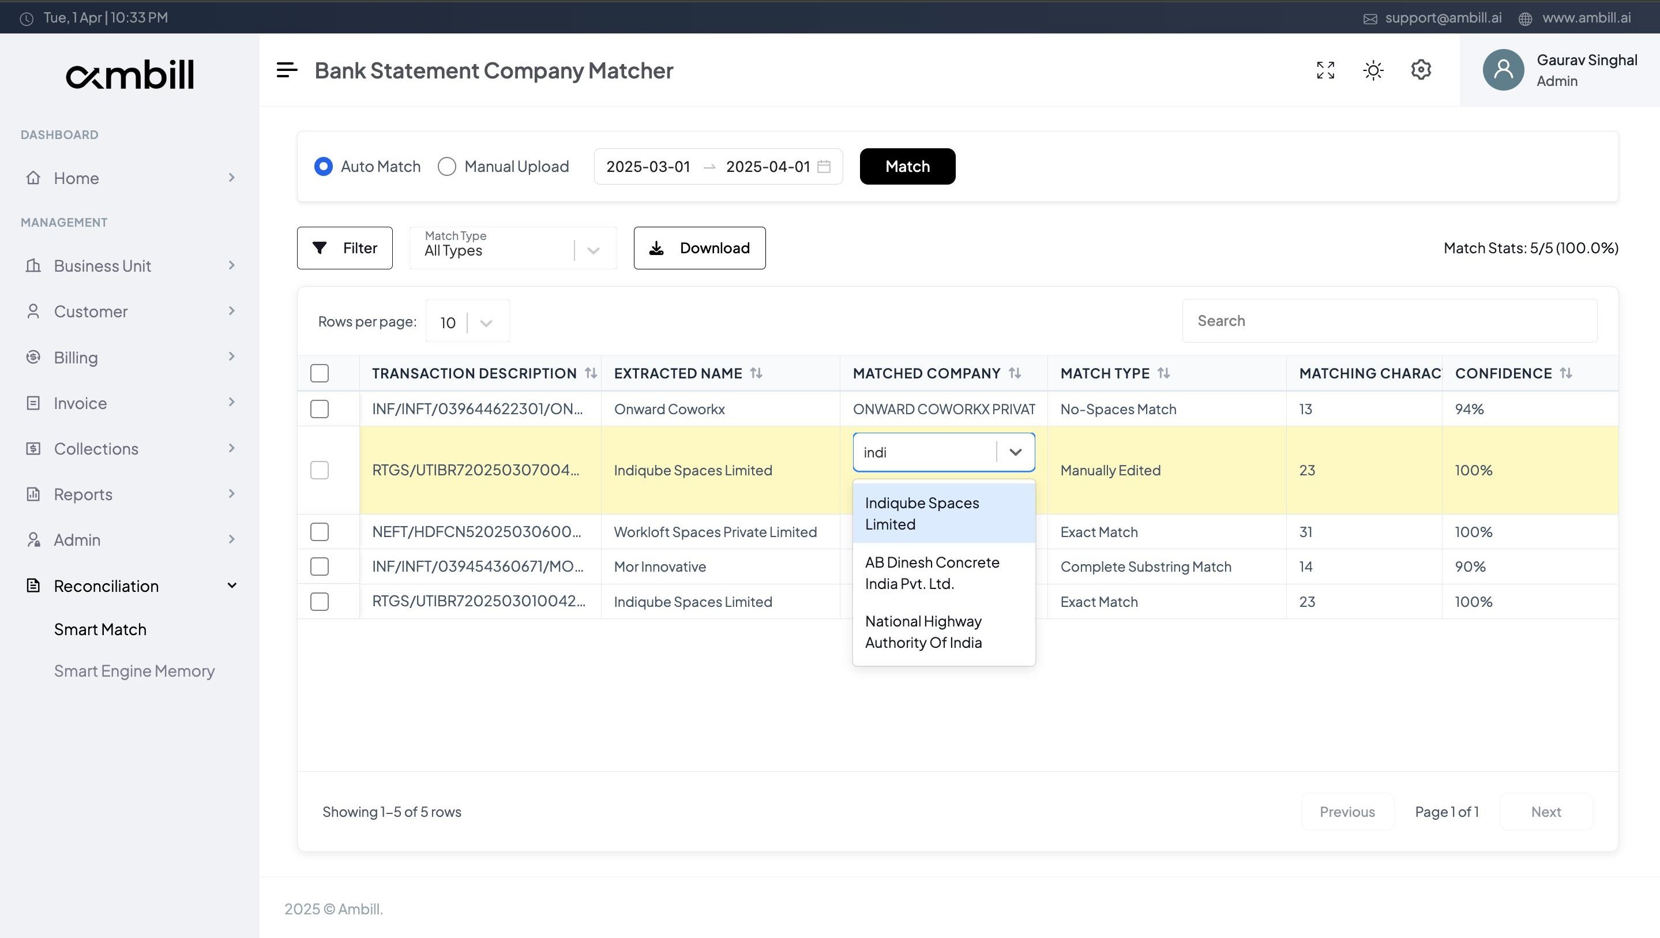This screenshot has height=938, width=1660.
Task: Open Smart Engine Memory submenu item
Action: point(134,671)
